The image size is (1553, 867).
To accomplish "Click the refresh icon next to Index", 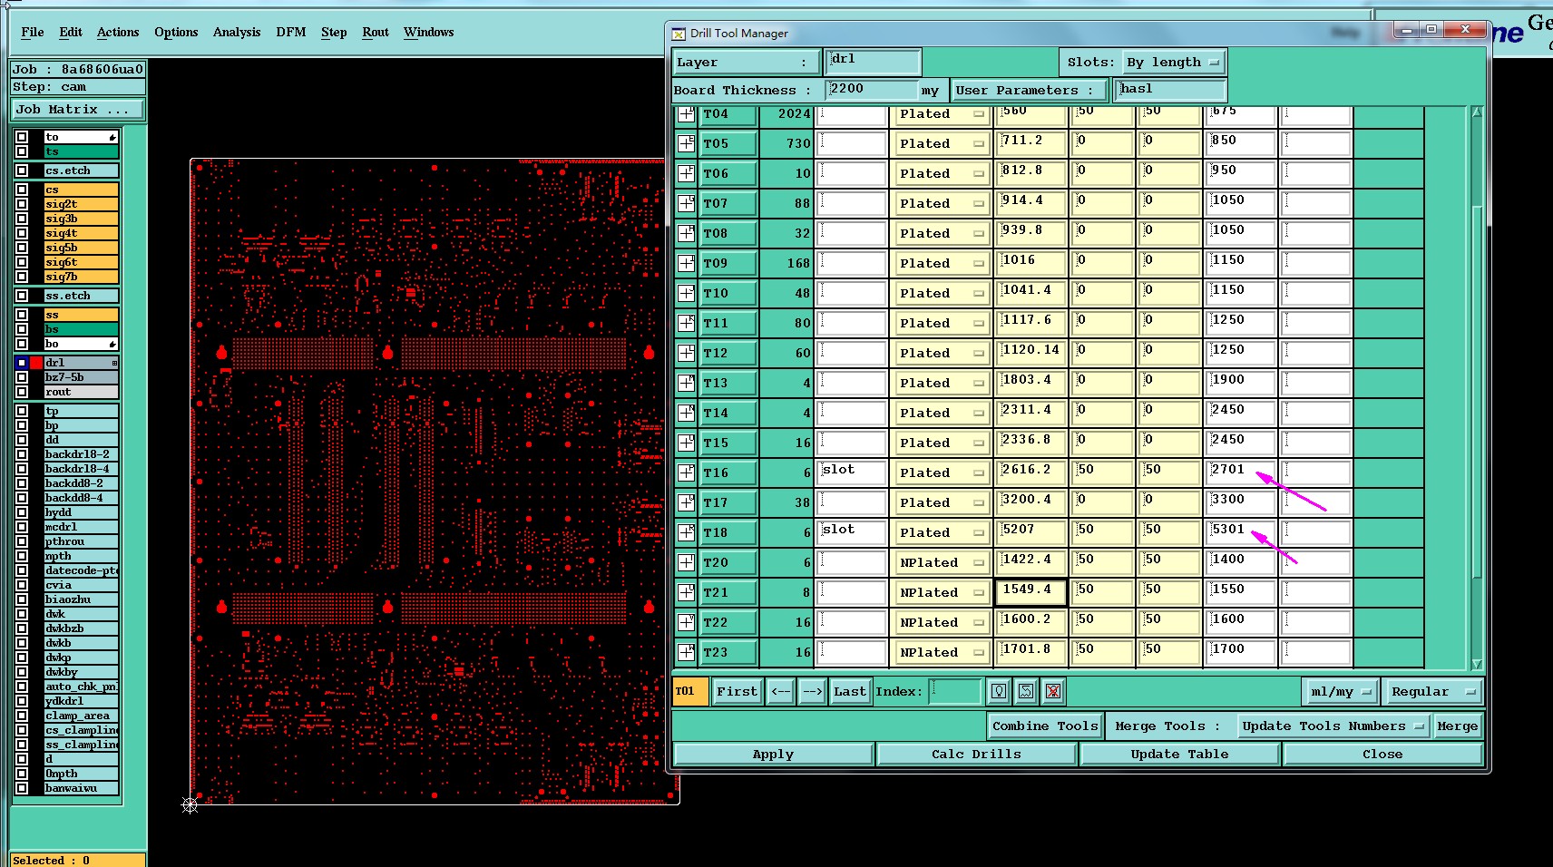I will (1026, 692).
